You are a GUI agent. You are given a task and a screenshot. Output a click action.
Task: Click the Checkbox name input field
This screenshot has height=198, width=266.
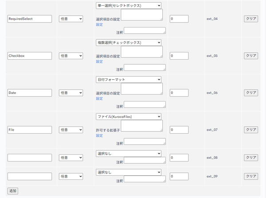[30, 56]
